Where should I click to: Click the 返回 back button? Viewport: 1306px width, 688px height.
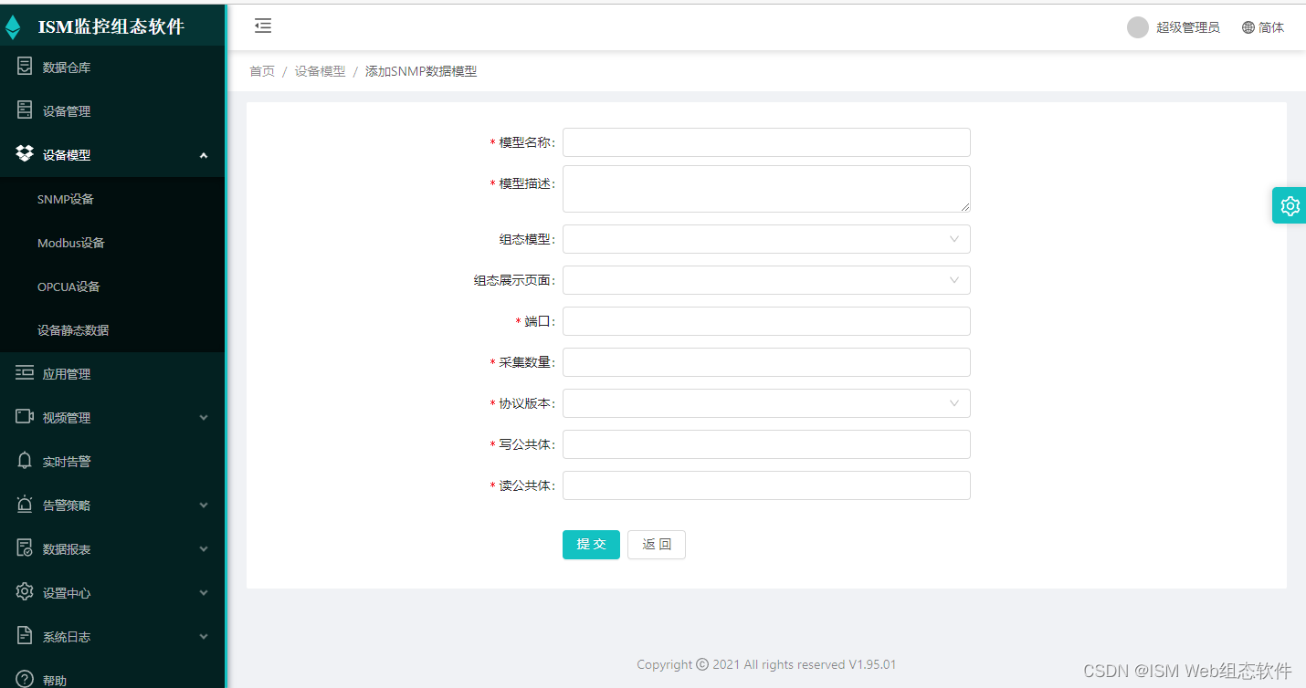pyautogui.click(x=657, y=545)
